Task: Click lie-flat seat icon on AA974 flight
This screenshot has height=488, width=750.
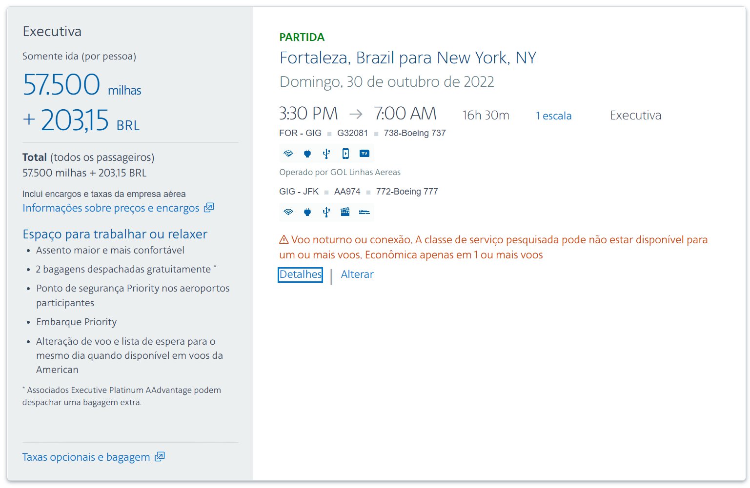Action: click(x=365, y=212)
